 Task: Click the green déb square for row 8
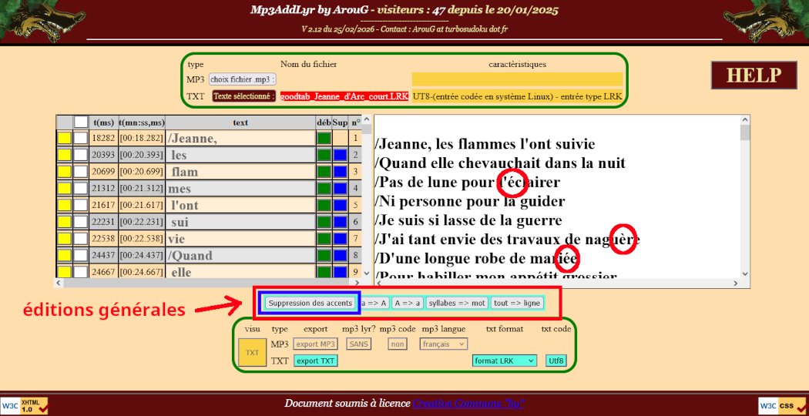click(324, 256)
